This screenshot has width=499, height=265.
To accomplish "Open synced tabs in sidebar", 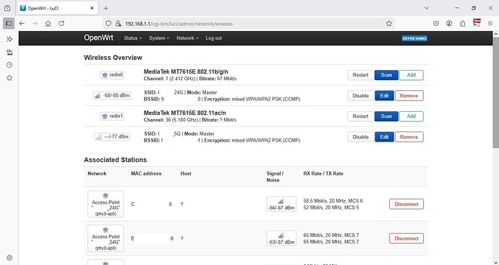I will [9, 52].
